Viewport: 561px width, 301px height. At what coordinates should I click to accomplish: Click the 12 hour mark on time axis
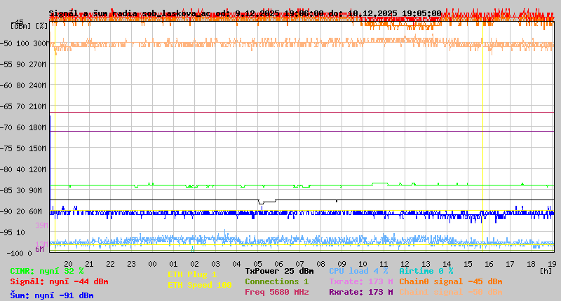[x=405, y=264]
